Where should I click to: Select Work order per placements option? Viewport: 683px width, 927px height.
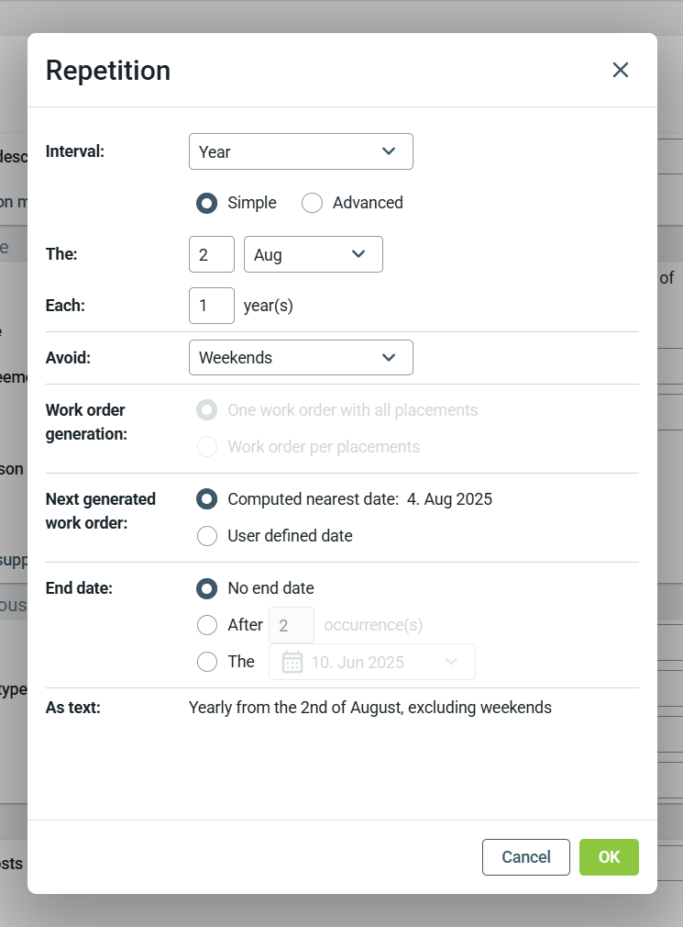click(207, 447)
